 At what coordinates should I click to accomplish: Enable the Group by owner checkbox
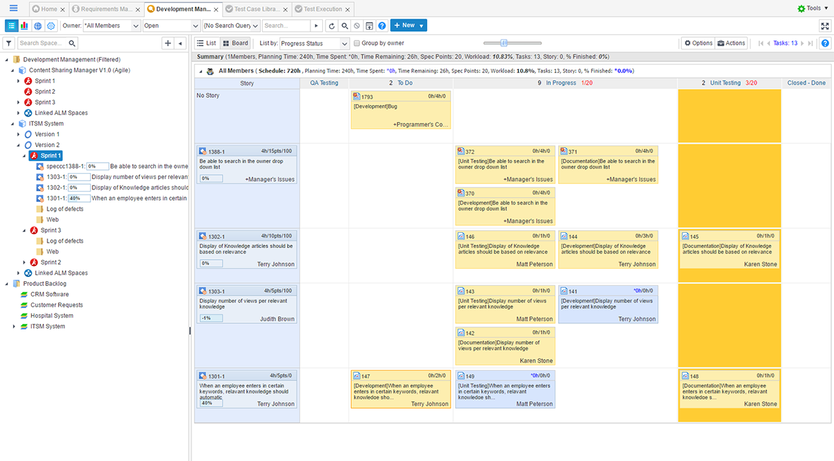(x=357, y=43)
